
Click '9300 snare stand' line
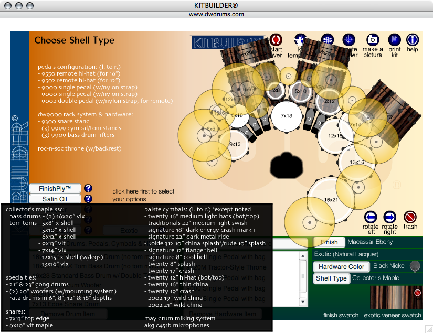(64, 121)
